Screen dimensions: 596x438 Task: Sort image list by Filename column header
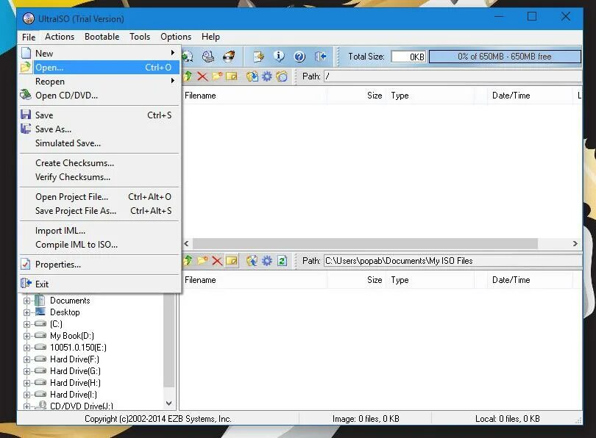tap(255, 96)
